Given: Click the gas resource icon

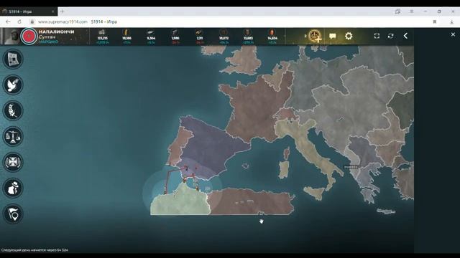Looking at the screenshot, I should click(x=272, y=32).
